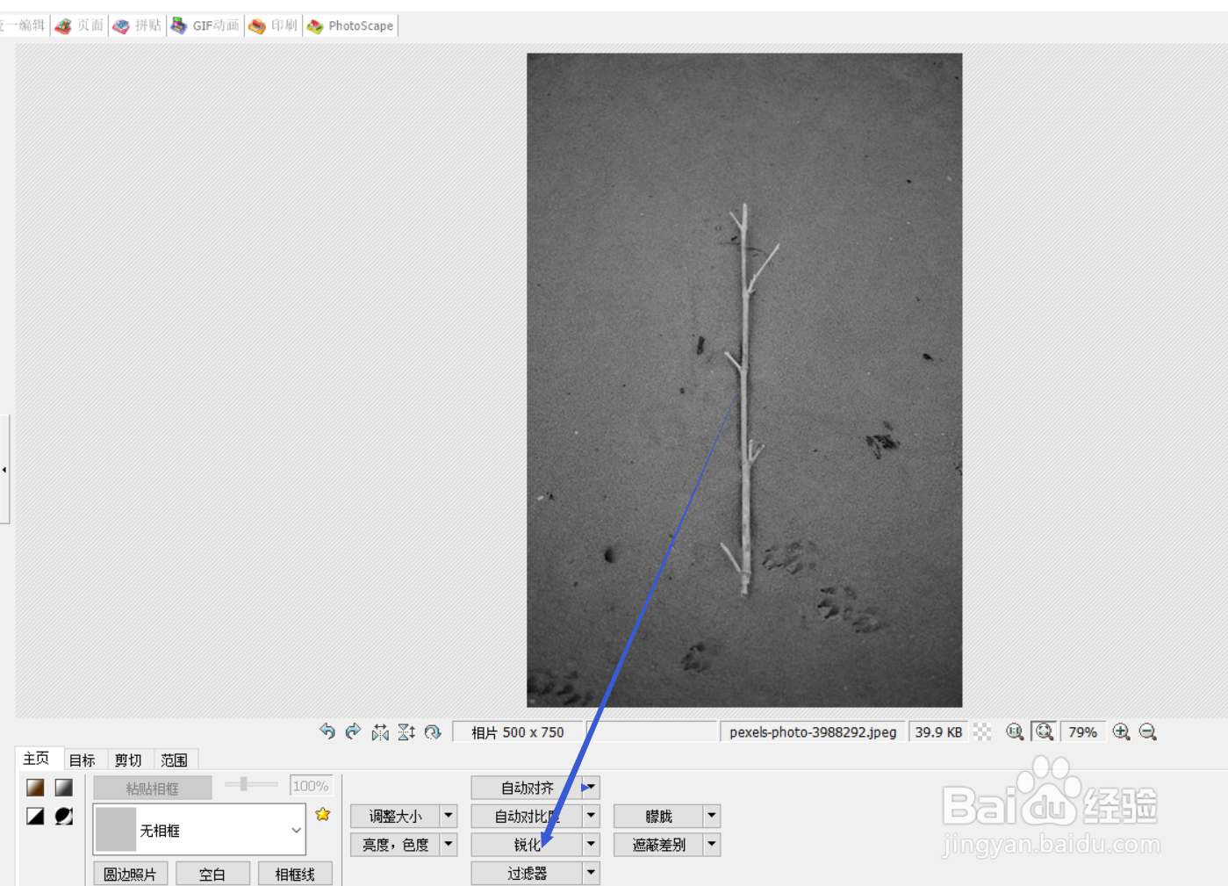Click the sepia tone effect icon
The height and width of the screenshot is (886, 1228).
tap(35, 788)
